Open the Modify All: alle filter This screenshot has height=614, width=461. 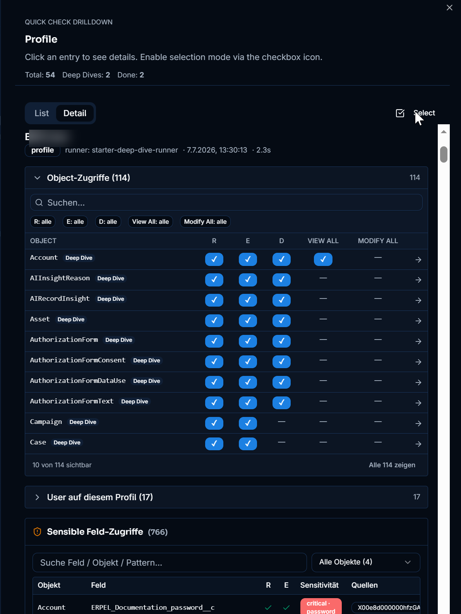coord(205,222)
